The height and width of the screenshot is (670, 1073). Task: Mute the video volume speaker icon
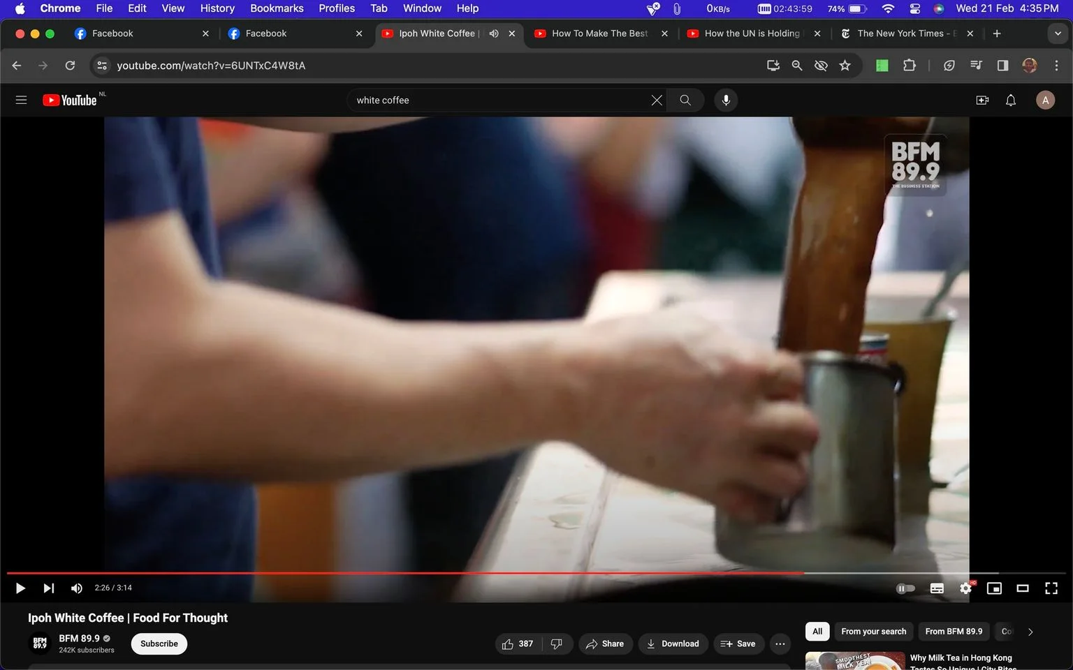[77, 588]
